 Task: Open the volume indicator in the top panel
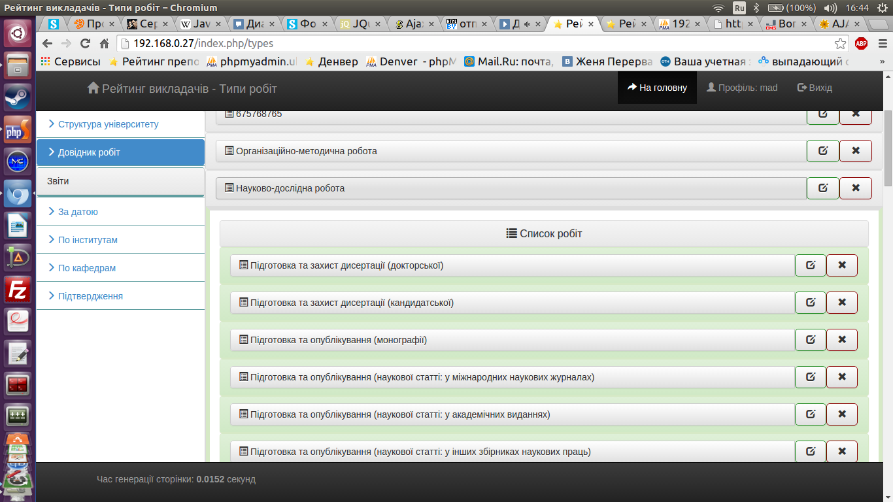[x=831, y=8]
